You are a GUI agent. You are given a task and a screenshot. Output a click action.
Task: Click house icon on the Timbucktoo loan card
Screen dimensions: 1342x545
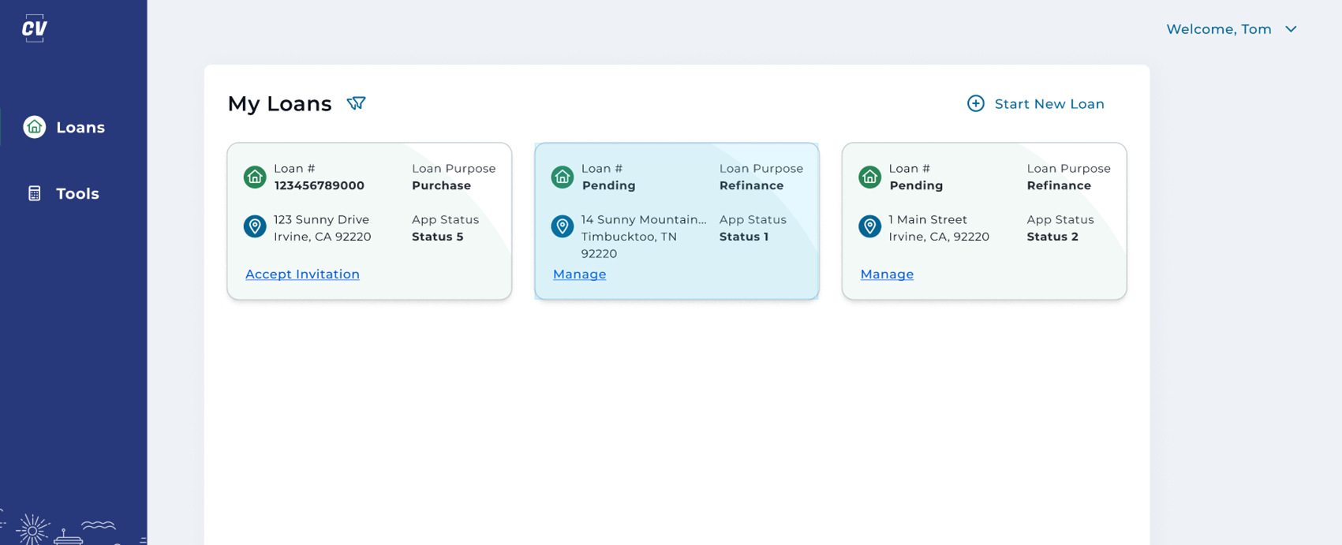562,177
